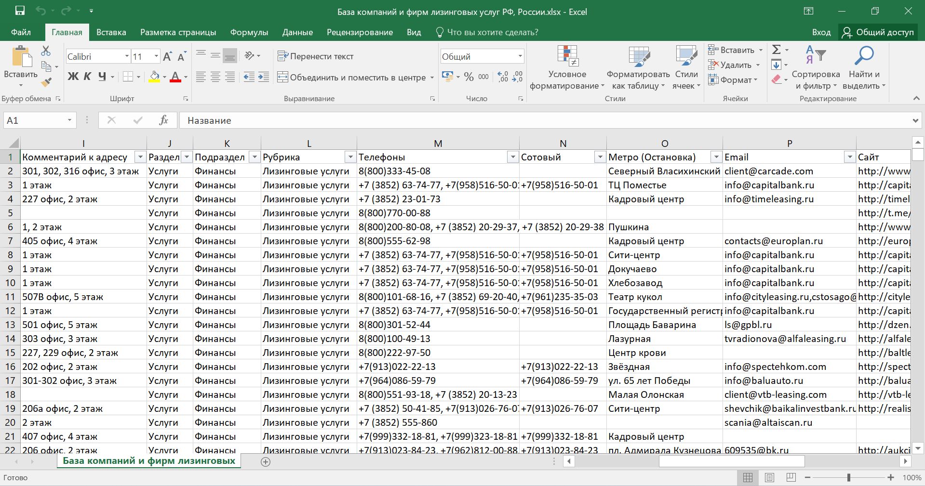
Task: Click the AutoSum sigma icon
Action: point(776,50)
